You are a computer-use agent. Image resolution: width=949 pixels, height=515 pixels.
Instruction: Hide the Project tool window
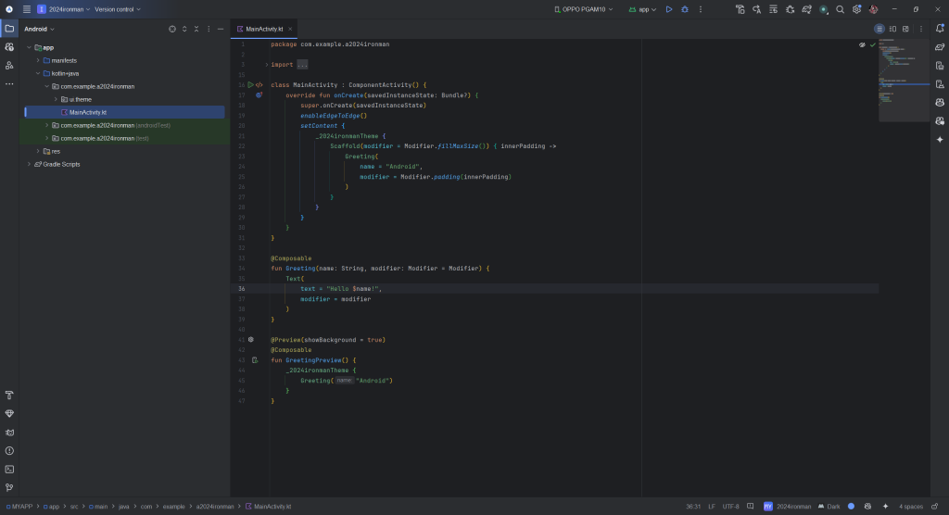click(221, 29)
